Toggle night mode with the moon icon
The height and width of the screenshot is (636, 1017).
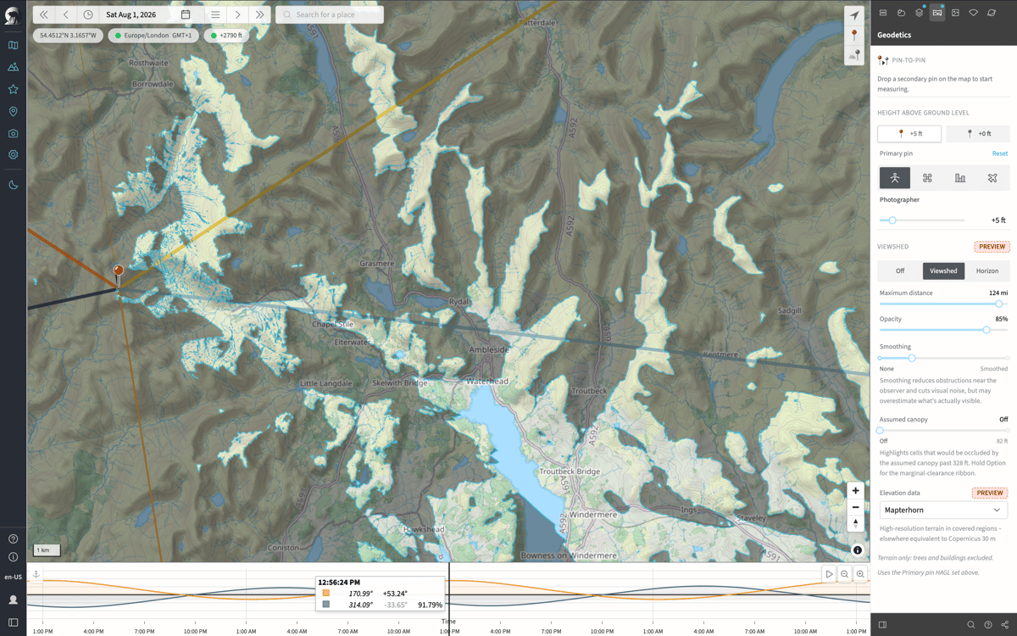(x=13, y=185)
